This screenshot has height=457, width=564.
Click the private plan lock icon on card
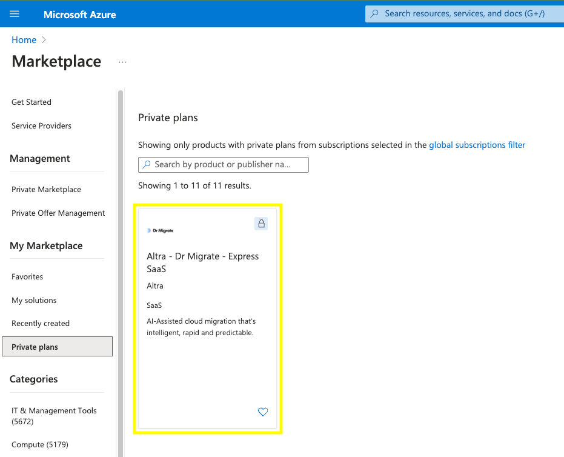(x=261, y=224)
